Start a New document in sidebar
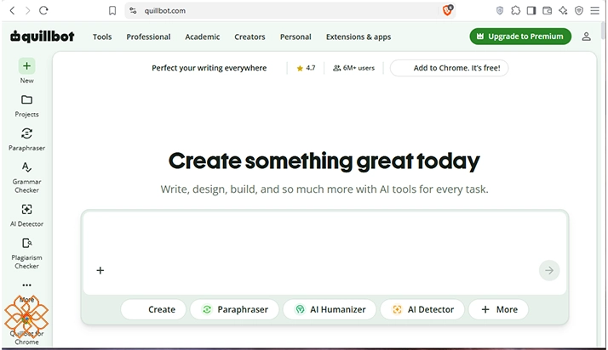Viewport: 608px width, 350px height. coord(26,71)
